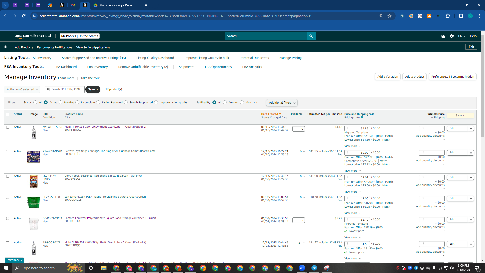Screen dimensions: 485x273
Task: Click the Cribbage board game thumbnail
Action: pos(34,157)
